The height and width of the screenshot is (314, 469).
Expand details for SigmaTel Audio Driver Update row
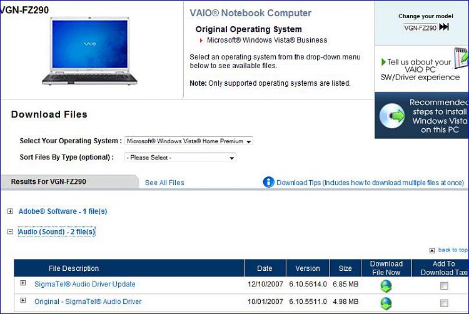(x=23, y=283)
